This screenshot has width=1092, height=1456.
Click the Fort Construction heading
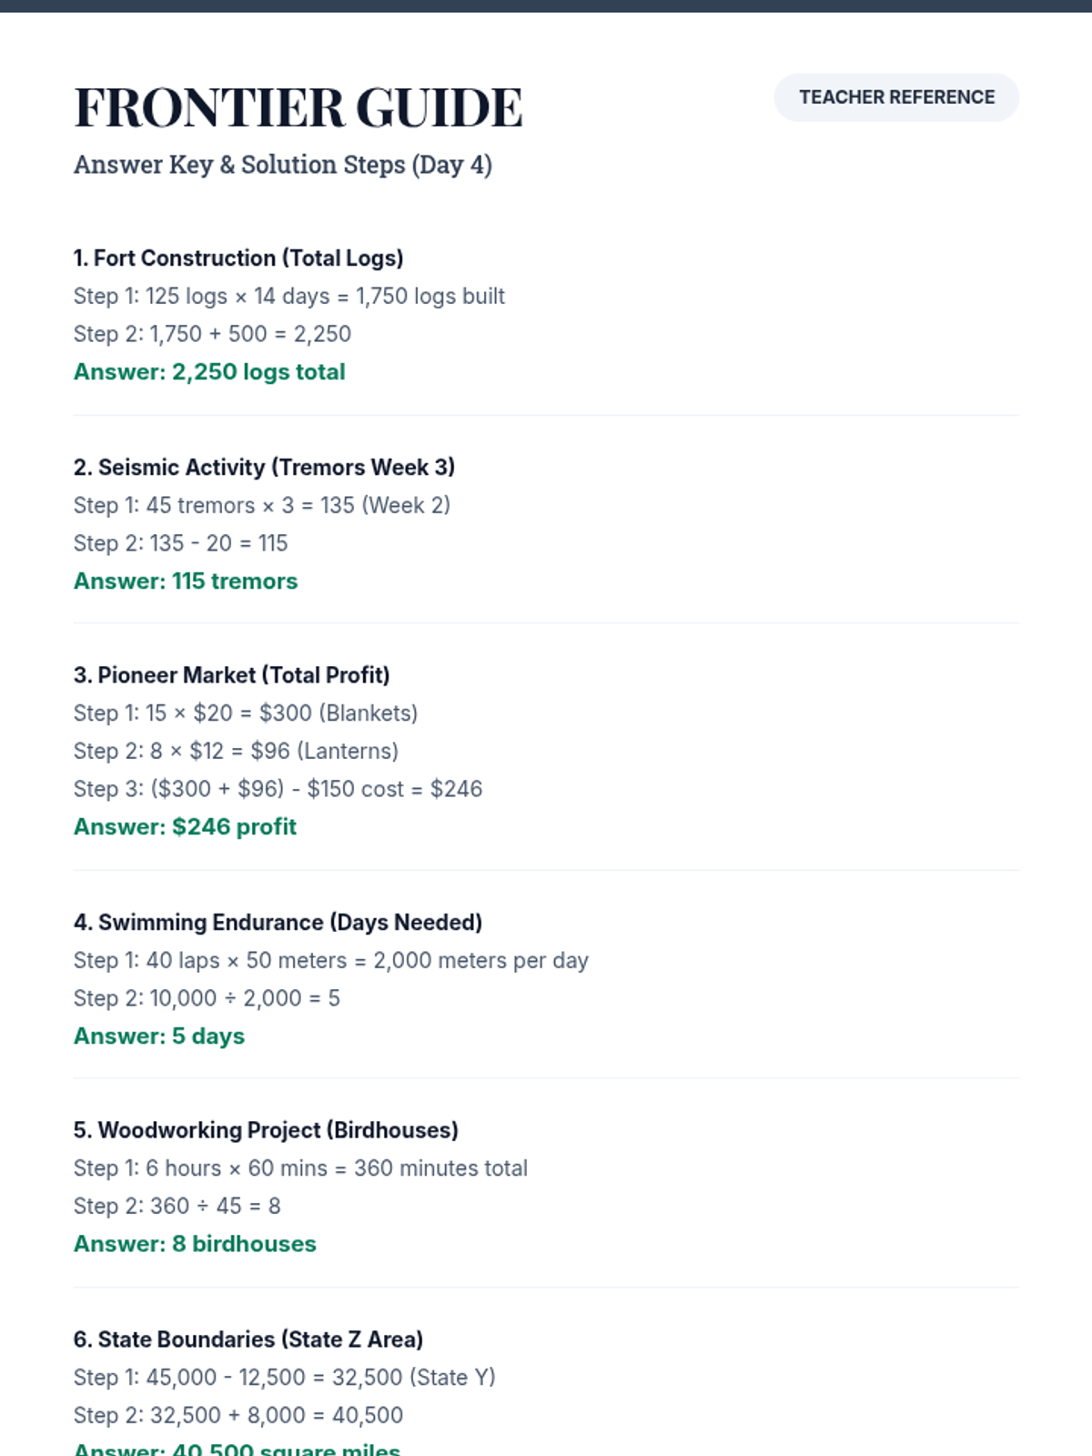click(x=238, y=258)
